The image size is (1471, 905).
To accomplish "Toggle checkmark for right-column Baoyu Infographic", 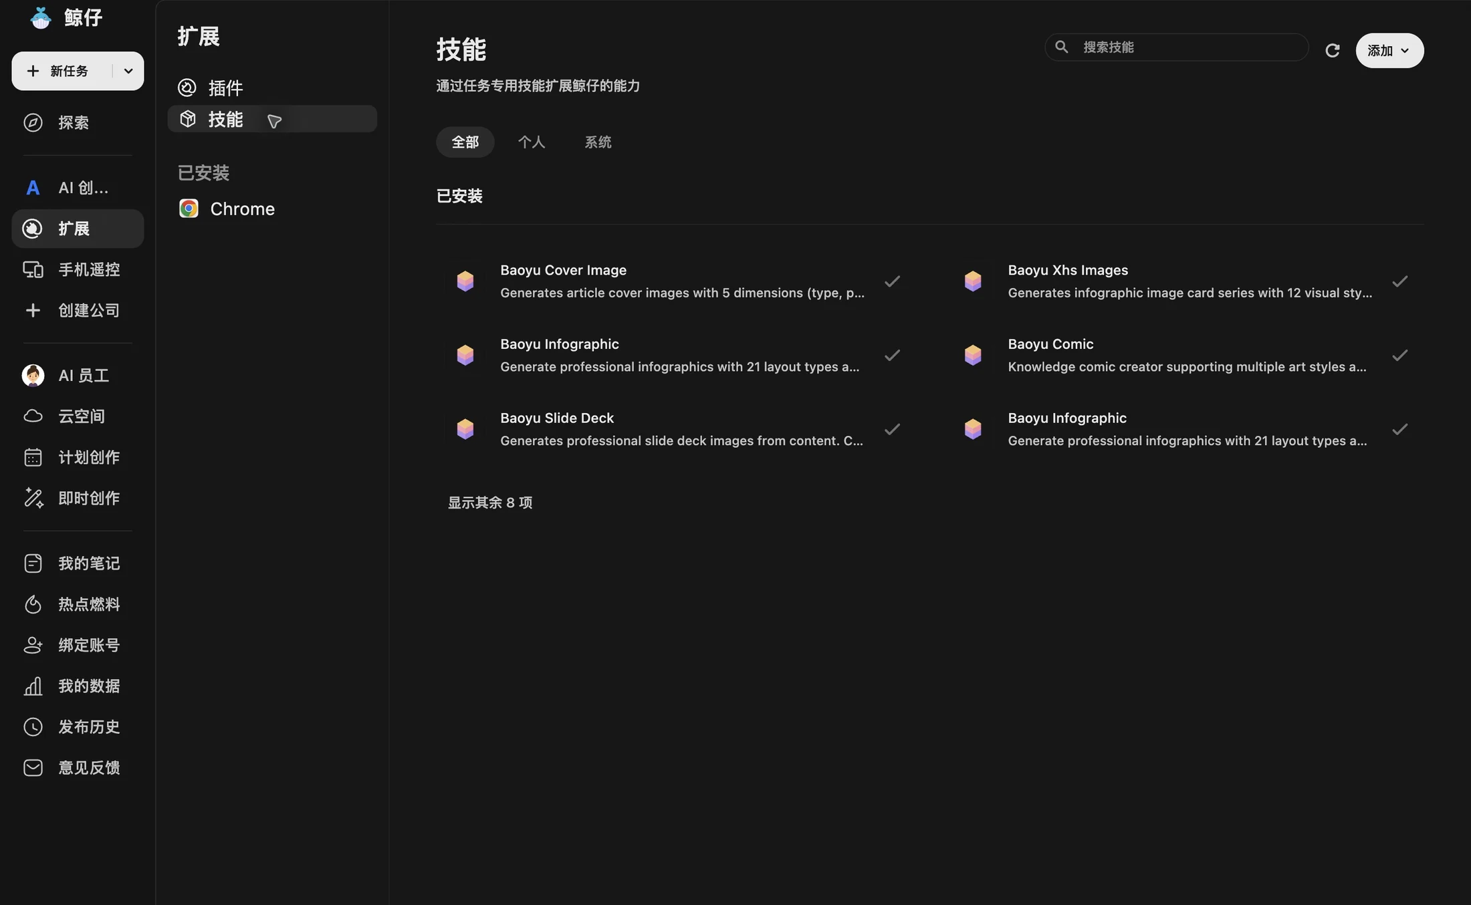I will (1399, 429).
